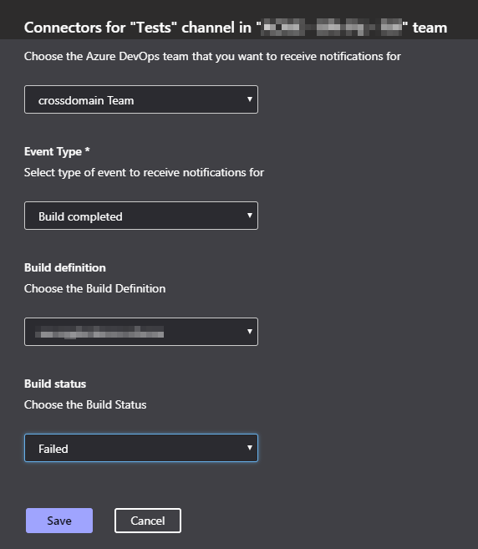Viewport: 478px width, 549px height.
Task: Select the Build definition heading label
Action: click(x=65, y=268)
